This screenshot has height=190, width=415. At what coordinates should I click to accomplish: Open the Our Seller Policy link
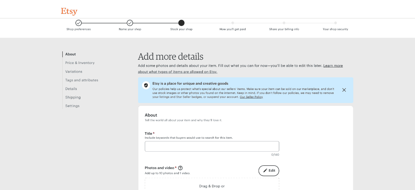coord(251,97)
